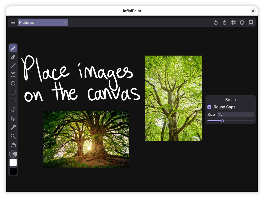Click the brush Size input field
Image resolution: width=264 pixels, height=198 pixels.
(235, 114)
